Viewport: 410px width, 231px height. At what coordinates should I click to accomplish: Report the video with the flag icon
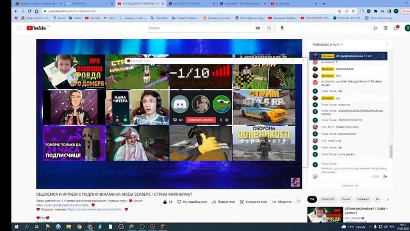coord(299,201)
